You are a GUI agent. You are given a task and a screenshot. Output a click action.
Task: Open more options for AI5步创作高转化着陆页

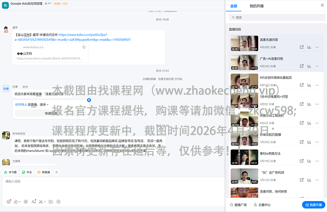tap(317, 83)
